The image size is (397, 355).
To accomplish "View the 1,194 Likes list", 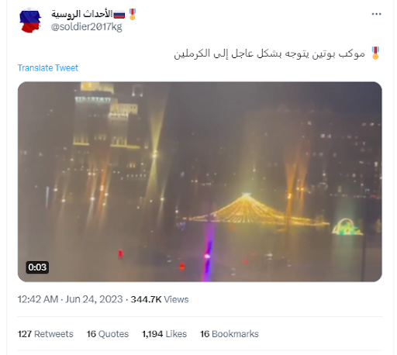I will [x=164, y=334].
